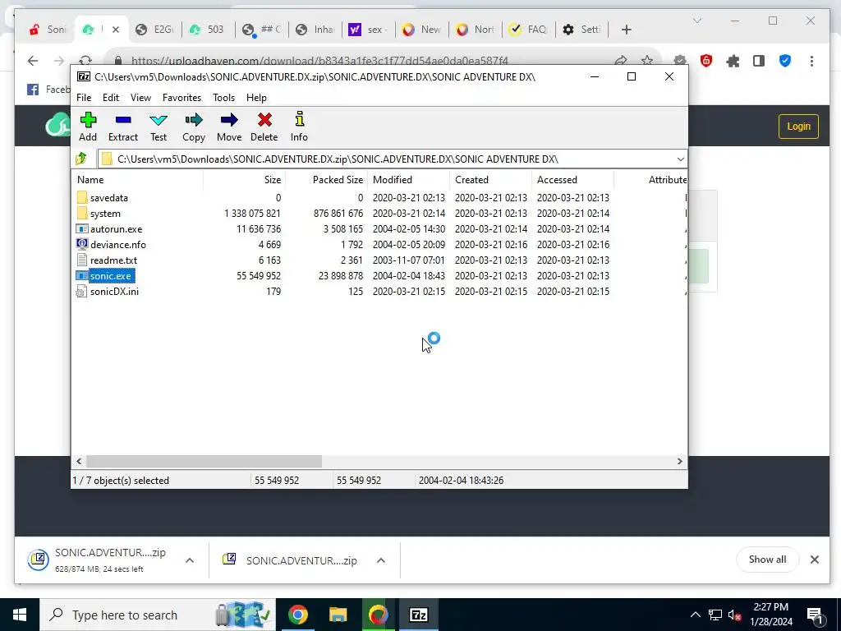841x631 pixels.
Task: Click the 7-Zip folder path field
Action: (392, 159)
